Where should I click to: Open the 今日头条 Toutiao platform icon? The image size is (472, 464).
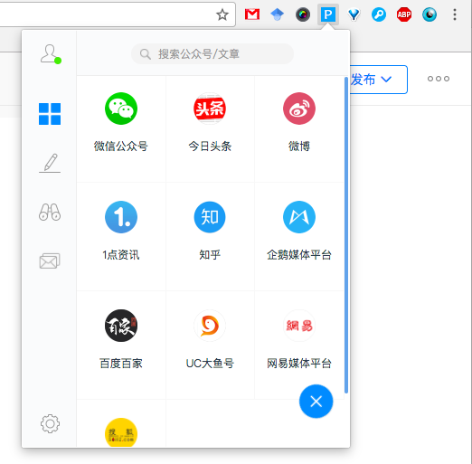click(210, 109)
